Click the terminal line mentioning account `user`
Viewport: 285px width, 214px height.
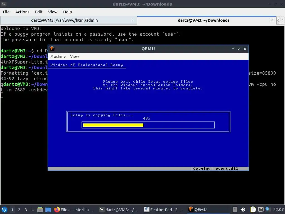coord(91,34)
